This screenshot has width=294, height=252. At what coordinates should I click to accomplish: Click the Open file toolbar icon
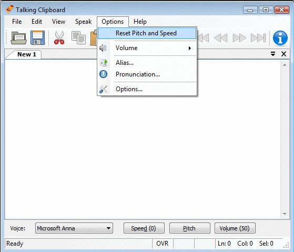tap(18, 38)
